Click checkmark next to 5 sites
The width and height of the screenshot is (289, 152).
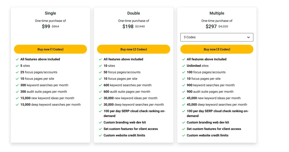pos(17,66)
